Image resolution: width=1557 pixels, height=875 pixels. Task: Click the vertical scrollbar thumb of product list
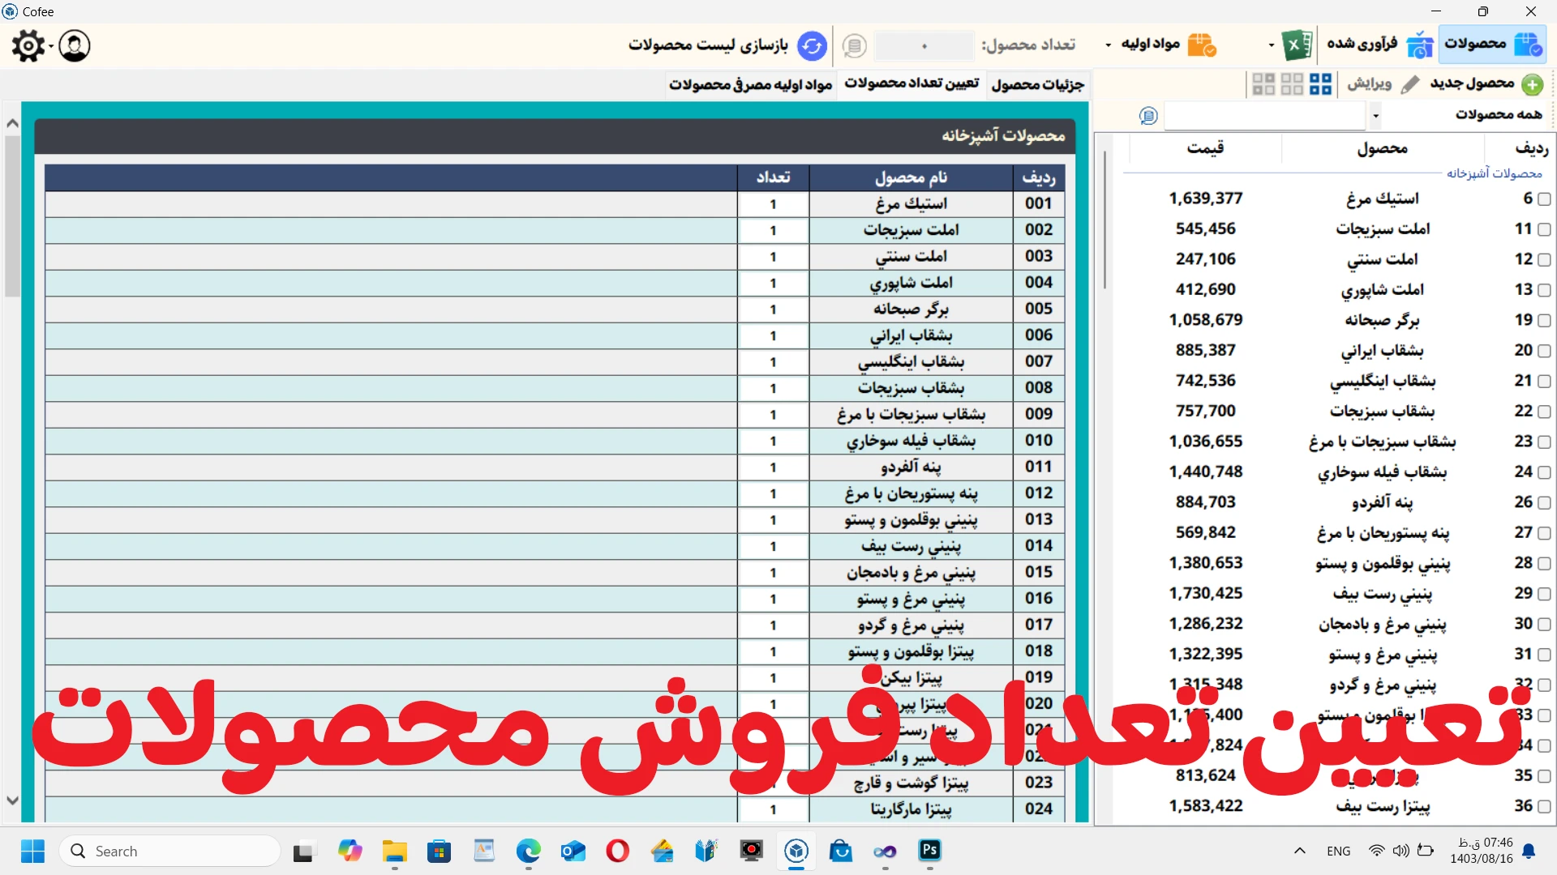(x=1104, y=220)
